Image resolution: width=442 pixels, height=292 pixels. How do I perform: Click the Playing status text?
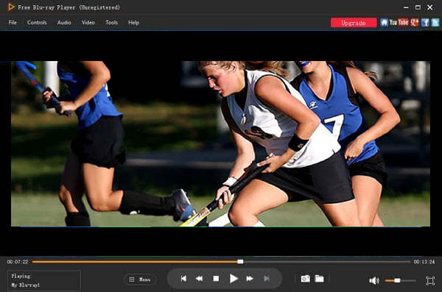click(21, 276)
